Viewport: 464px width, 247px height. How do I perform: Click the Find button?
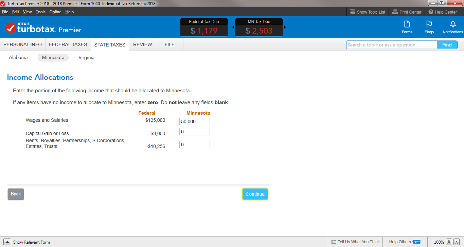tap(447, 45)
